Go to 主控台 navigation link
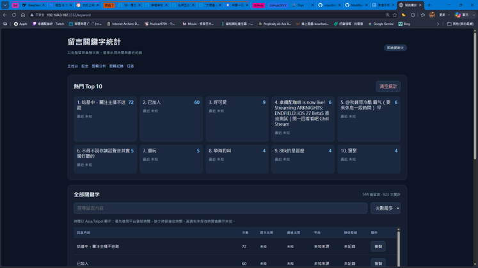This screenshot has height=268, width=478. (x=72, y=66)
